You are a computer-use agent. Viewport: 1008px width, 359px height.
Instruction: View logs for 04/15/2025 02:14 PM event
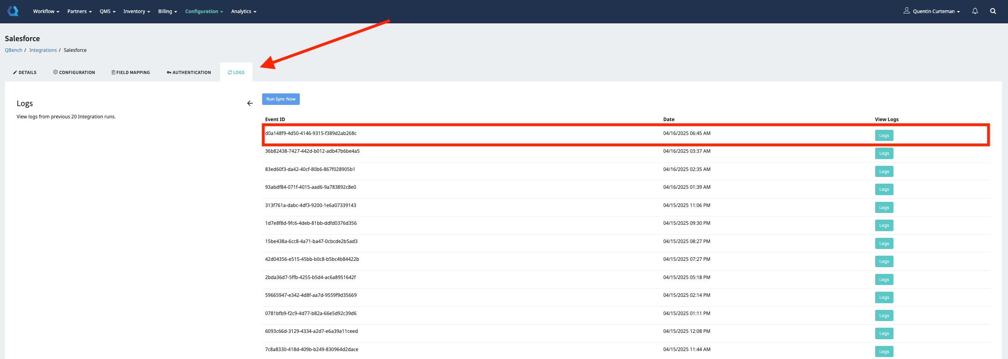tap(884, 297)
